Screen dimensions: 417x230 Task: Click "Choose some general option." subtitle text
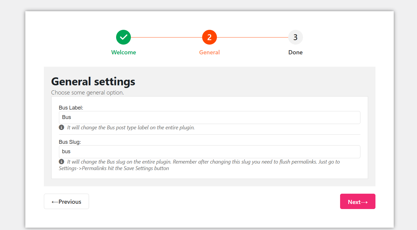pos(88,92)
